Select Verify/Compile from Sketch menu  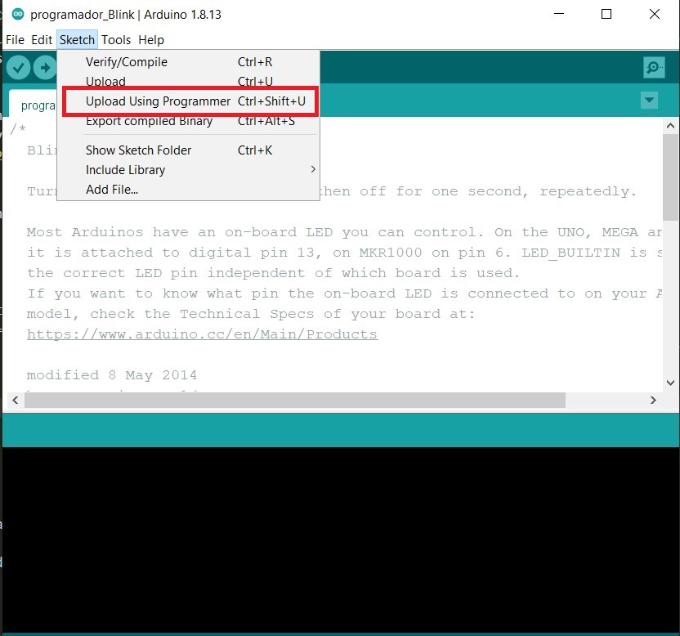[188, 62]
